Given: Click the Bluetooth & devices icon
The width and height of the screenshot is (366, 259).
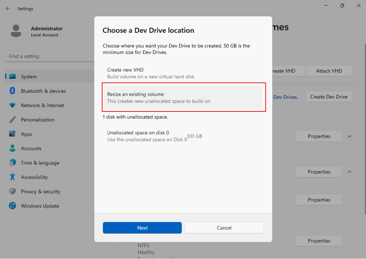Looking at the screenshot, I should (x=12, y=91).
